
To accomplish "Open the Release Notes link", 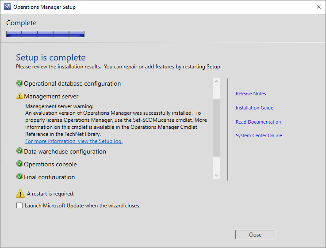I will point(251,94).
